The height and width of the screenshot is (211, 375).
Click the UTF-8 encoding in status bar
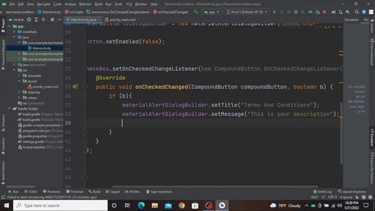pyautogui.click(x=332, y=197)
